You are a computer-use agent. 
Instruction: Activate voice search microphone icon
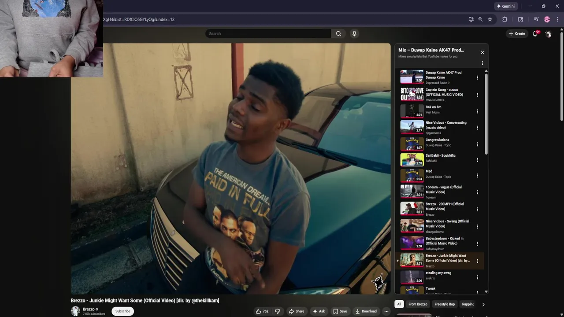click(x=354, y=33)
